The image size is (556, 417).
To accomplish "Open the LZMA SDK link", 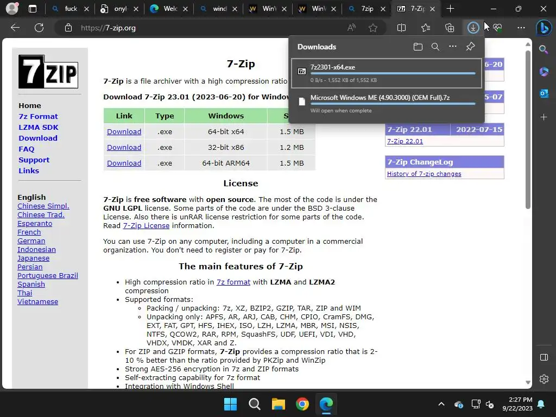I will 39,127.
